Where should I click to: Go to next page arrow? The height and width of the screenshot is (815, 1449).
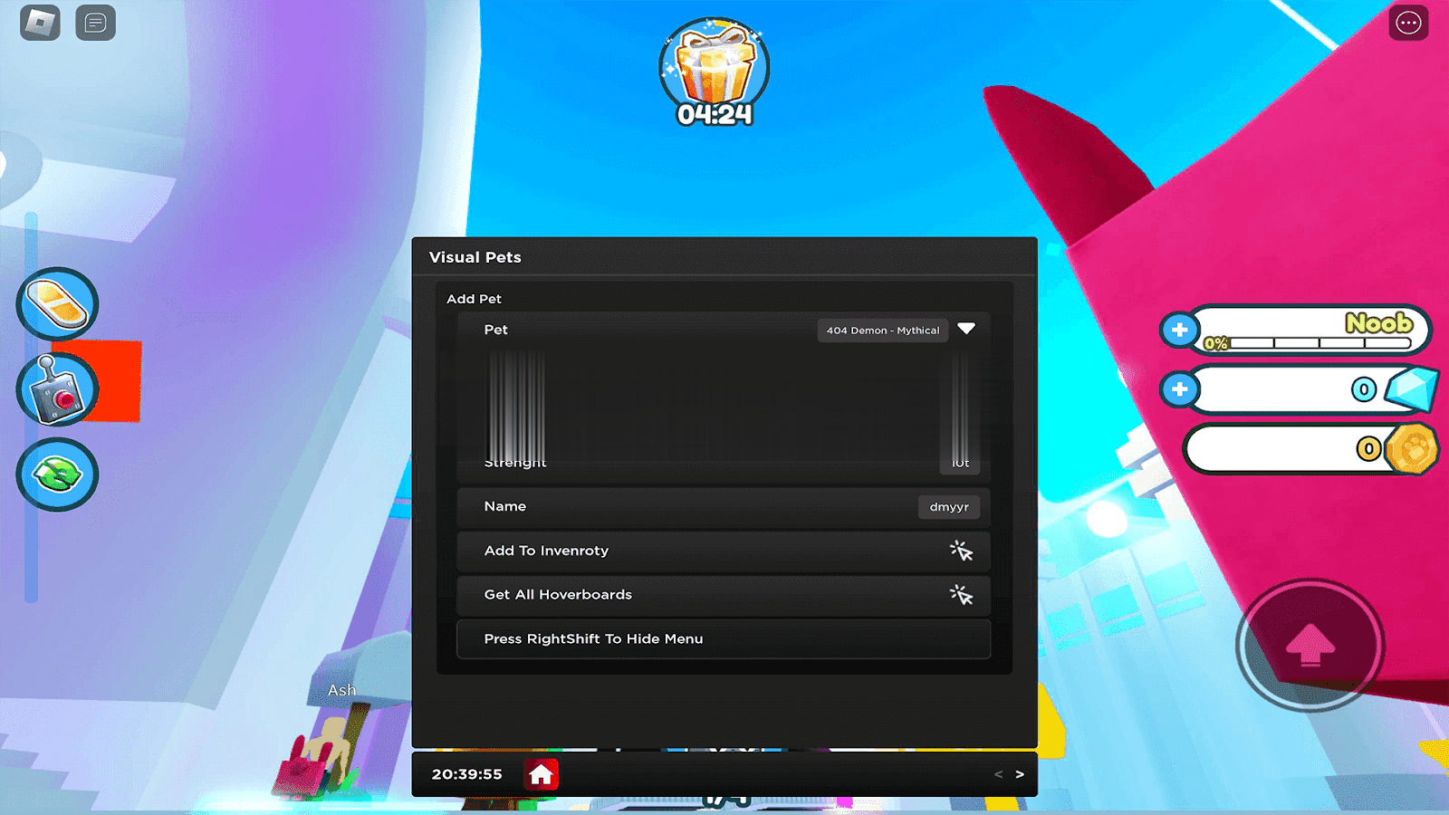click(1020, 774)
